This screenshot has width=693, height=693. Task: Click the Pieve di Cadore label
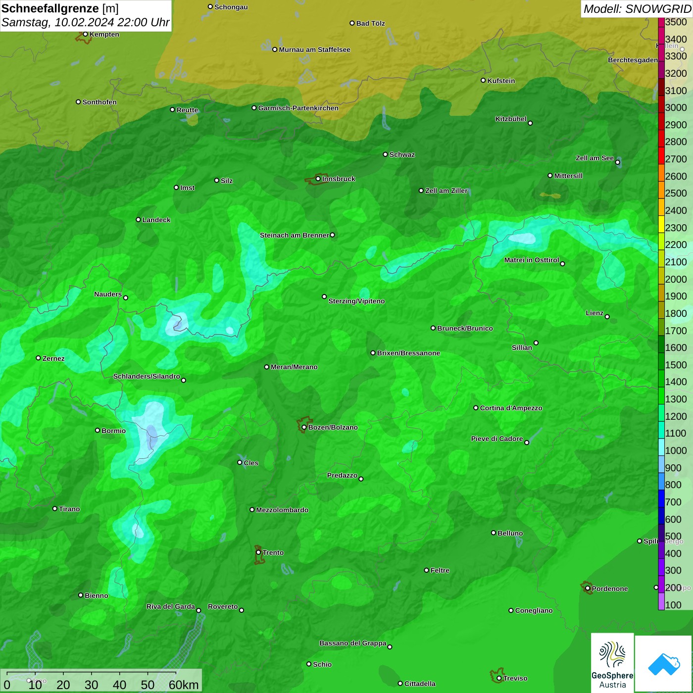(x=496, y=439)
